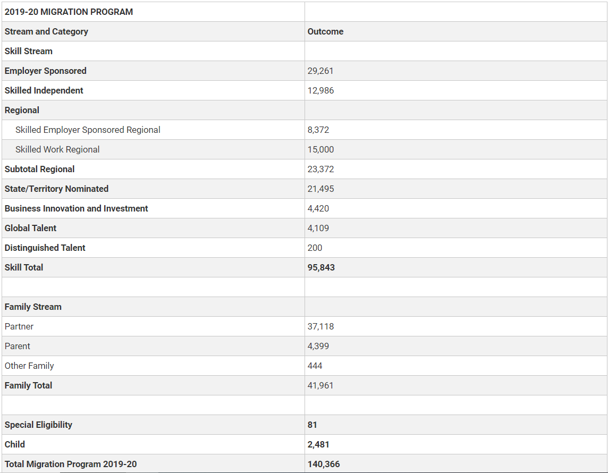Select the State/Territory Nominated row label
The image size is (608, 473).
pyautogui.click(x=56, y=189)
